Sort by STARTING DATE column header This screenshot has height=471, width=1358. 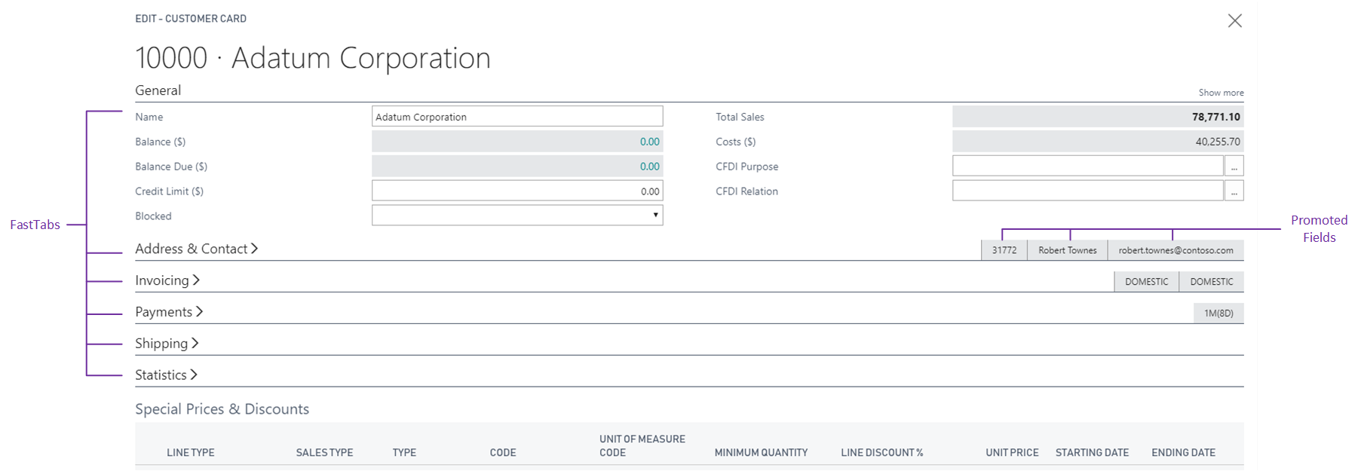pyautogui.click(x=1092, y=453)
